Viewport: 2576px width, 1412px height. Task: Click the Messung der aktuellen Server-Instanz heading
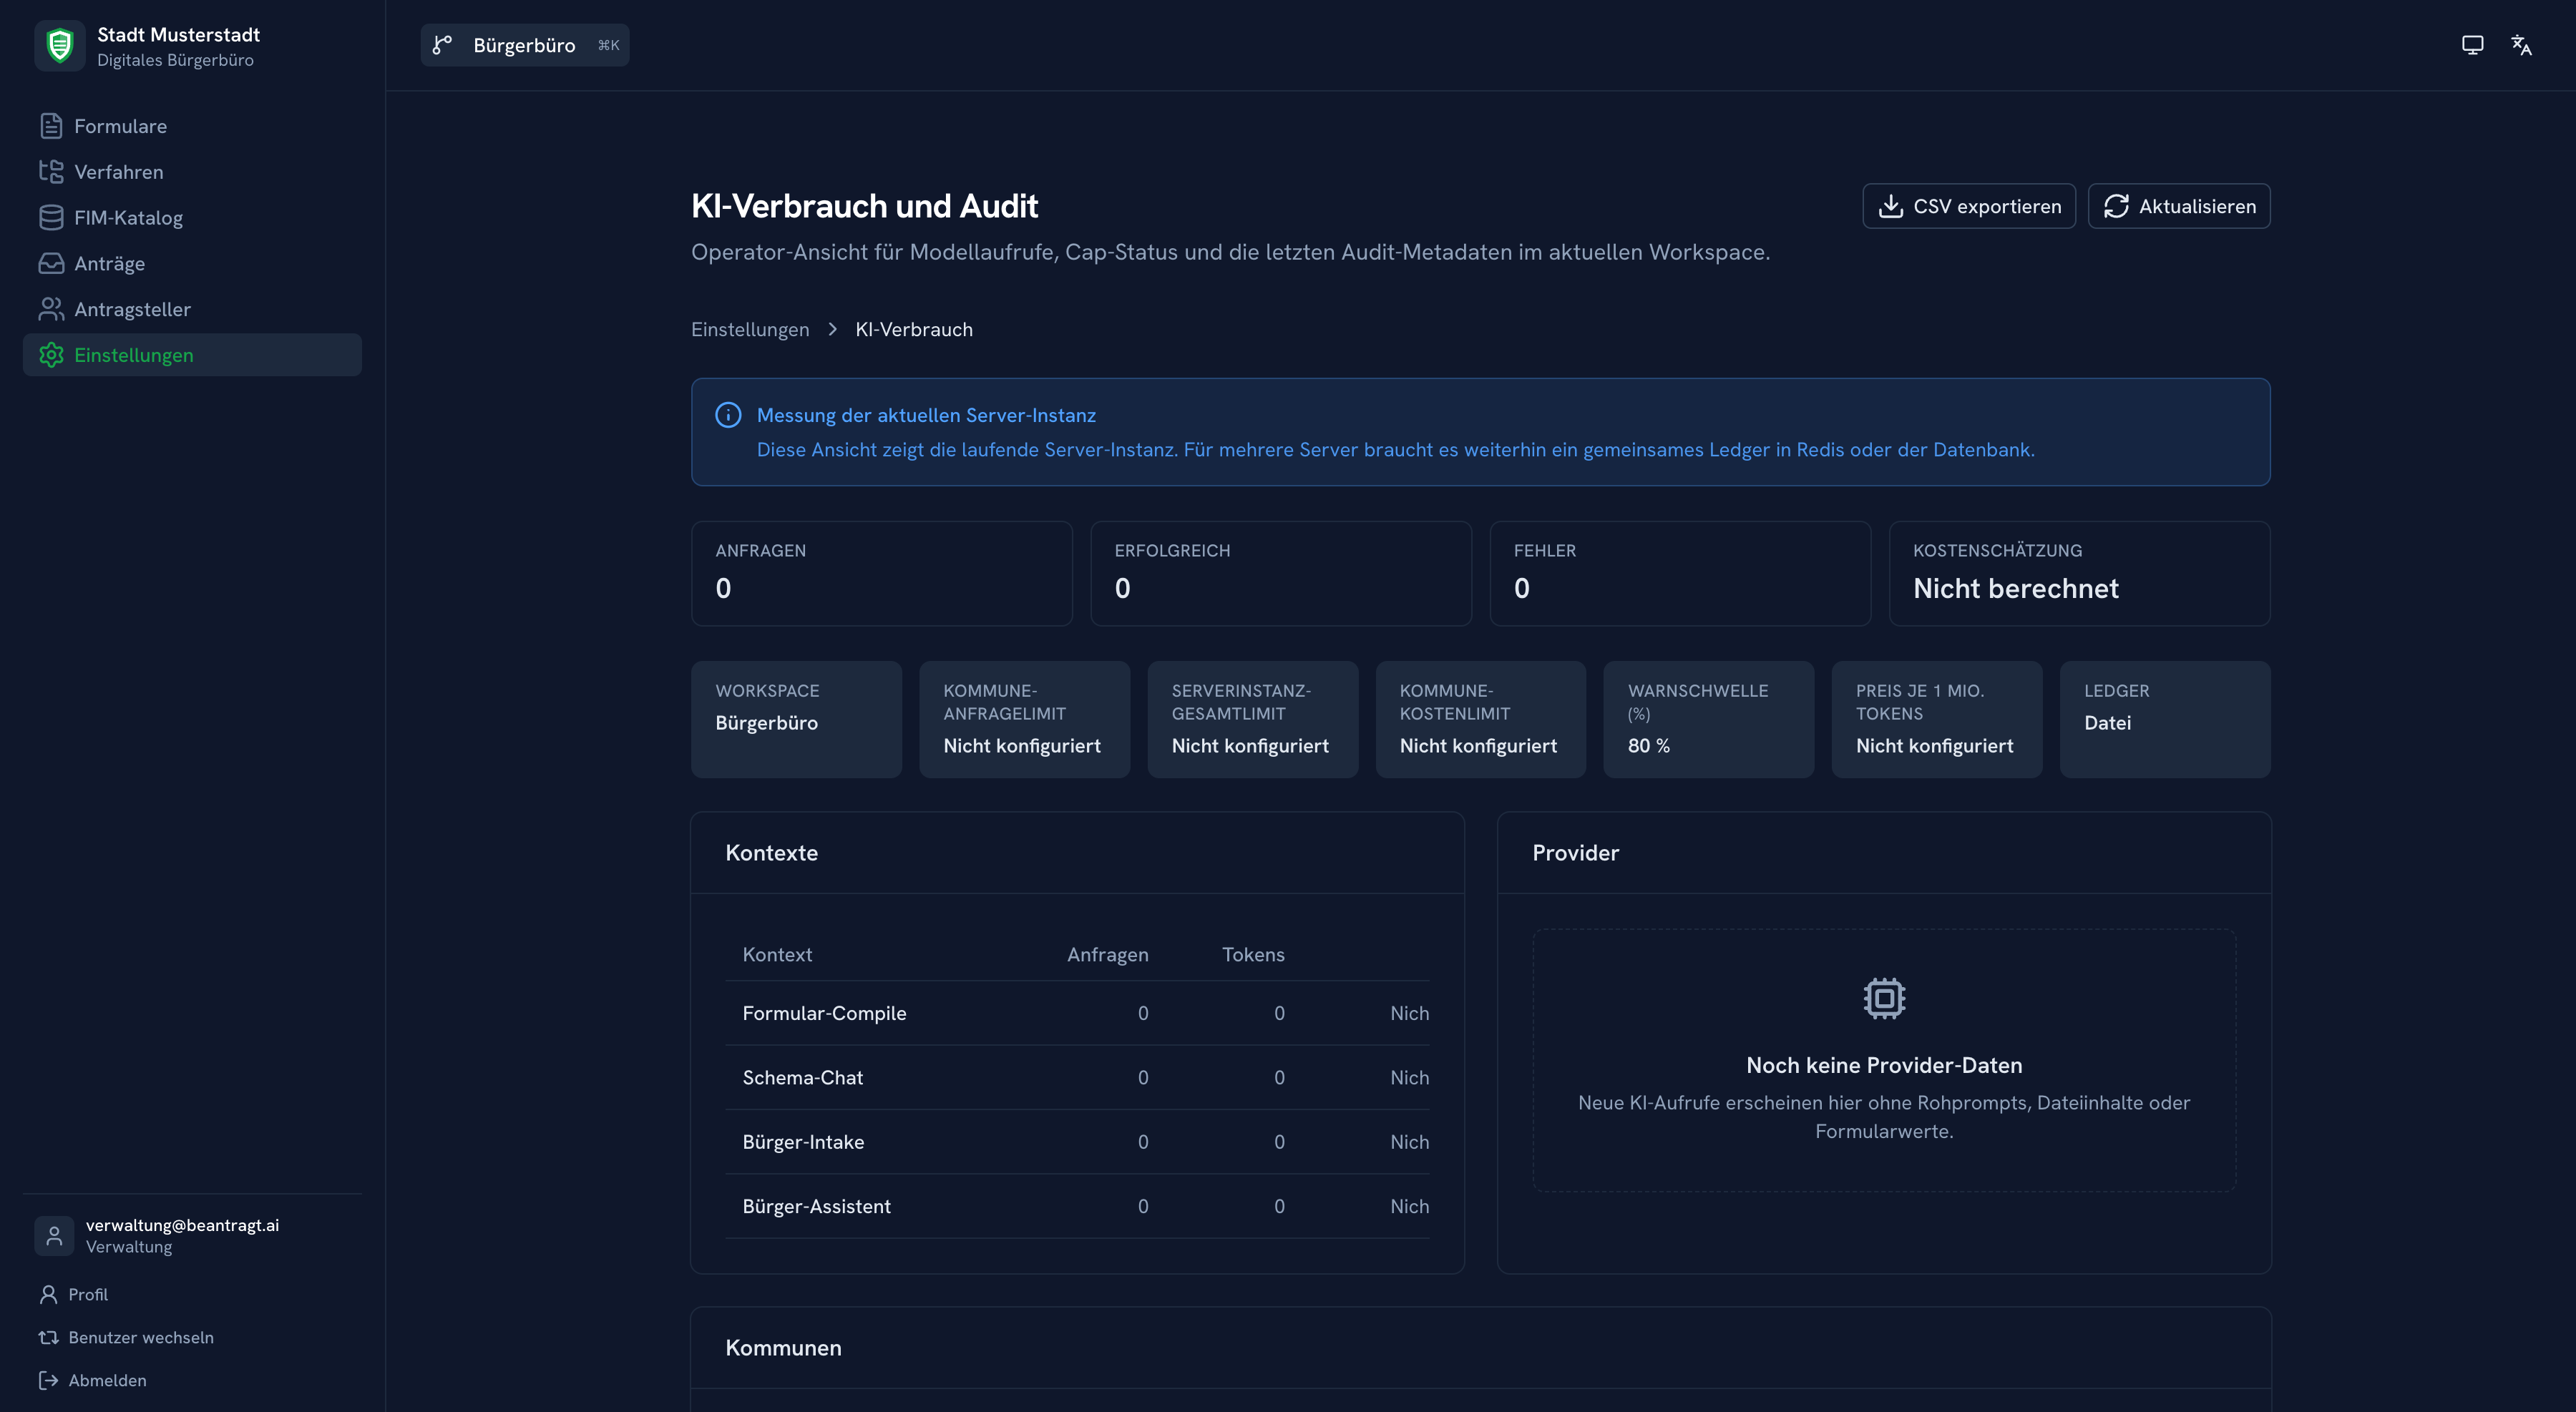coord(926,415)
